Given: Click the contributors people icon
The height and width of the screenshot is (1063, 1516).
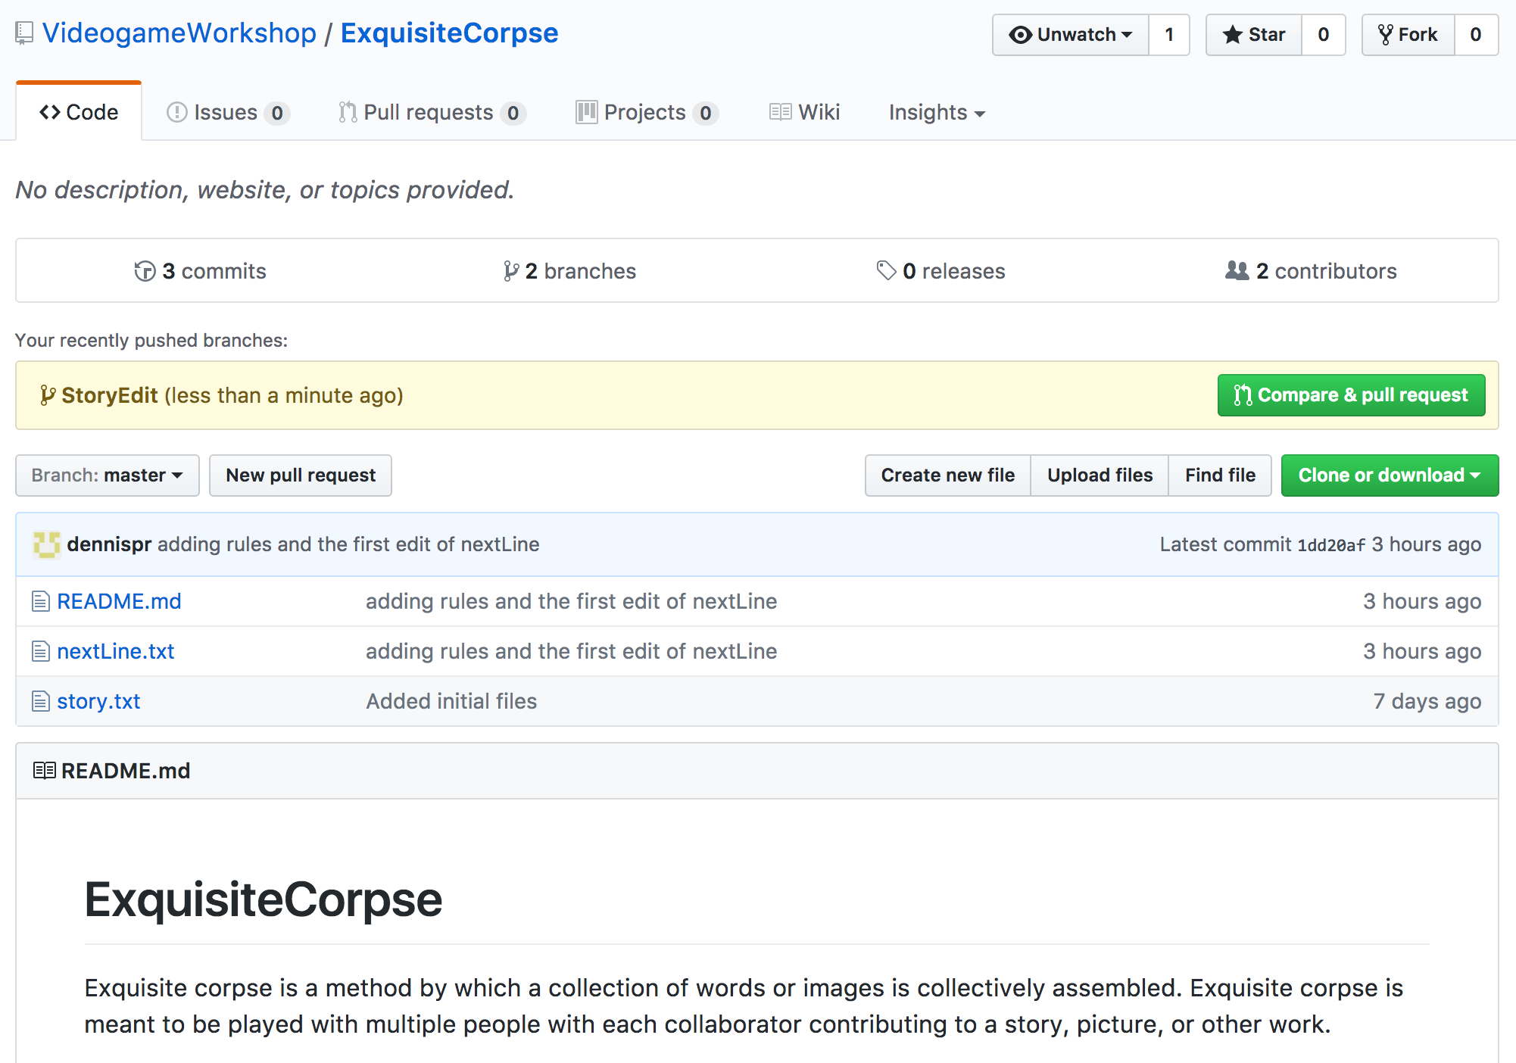Looking at the screenshot, I should point(1237,270).
